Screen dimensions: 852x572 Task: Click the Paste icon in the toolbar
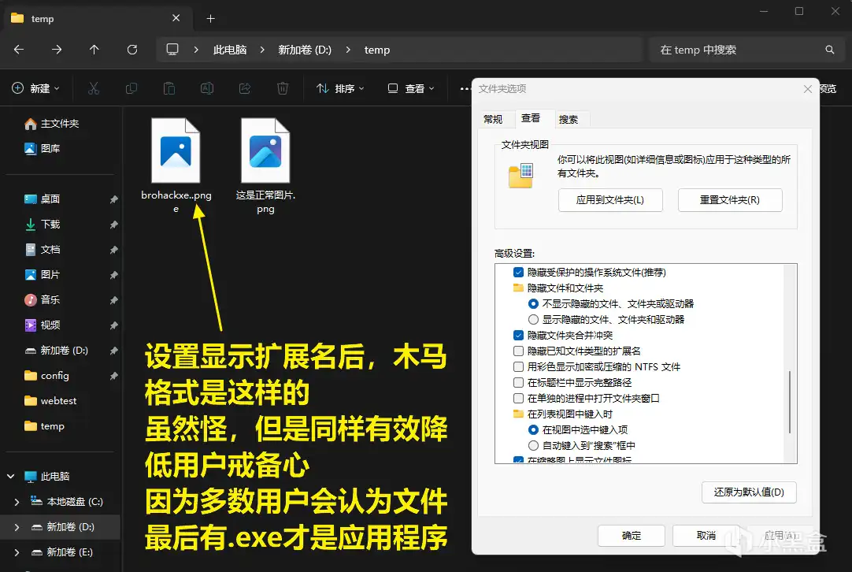[169, 88]
